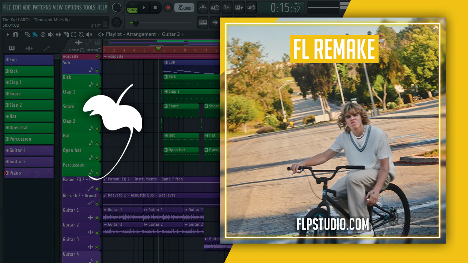The width and height of the screenshot is (468, 263).
Task: Select the Guitar 4 pattern in the picker
Action: pyautogui.click(x=29, y=150)
